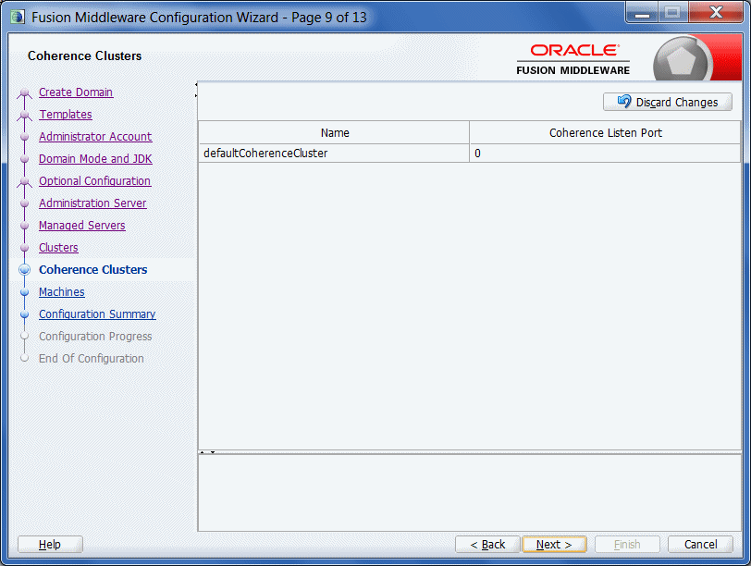Click the collapse arrows on the message pane splitter
The height and width of the screenshot is (566, 751).
(207, 452)
